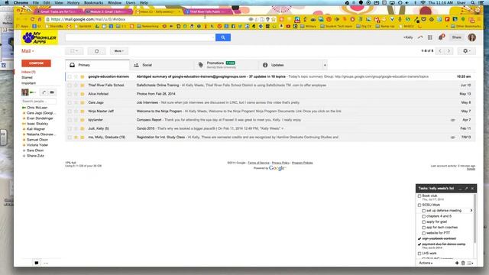The width and height of the screenshot is (489, 275).
Task: Go to the newer messages page arrow
Action: pyautogui.click(x=440, y=51)
